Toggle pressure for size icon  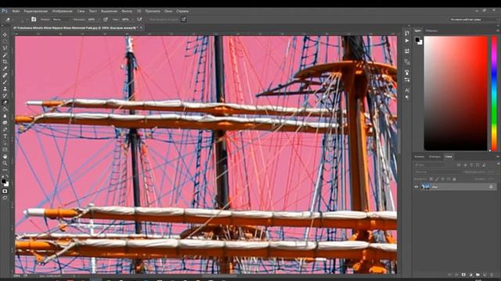tap(184, 20)
